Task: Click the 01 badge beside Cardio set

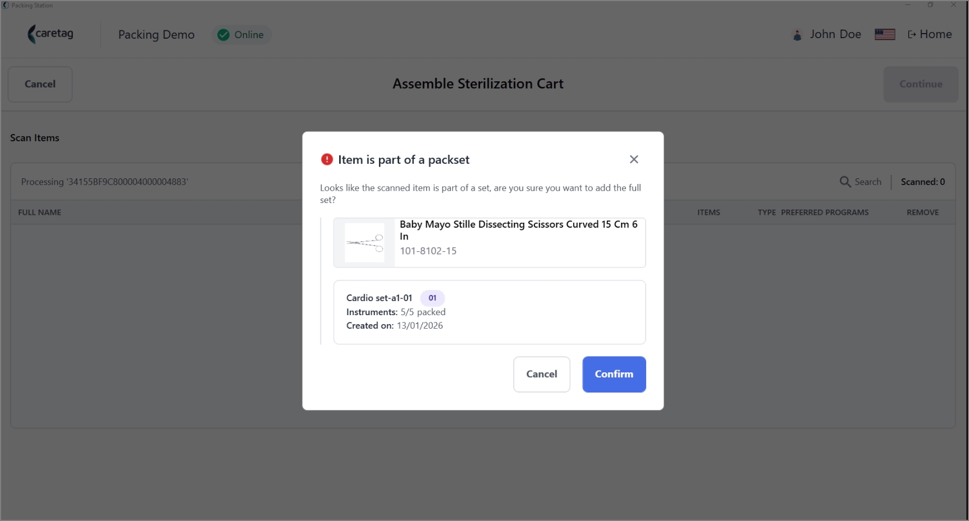Action: (x=432, y=298)
